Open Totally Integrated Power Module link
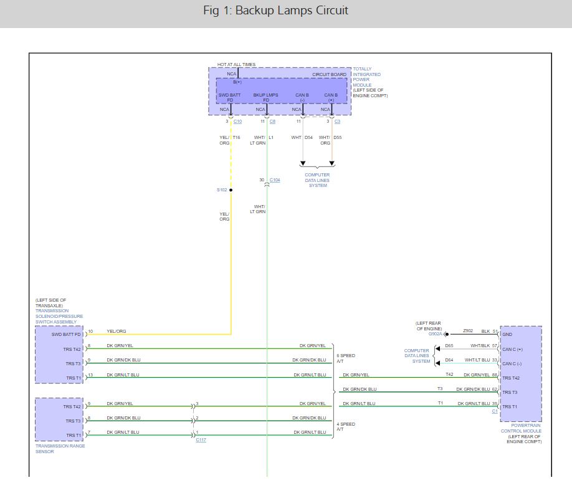572x498 pixels. tap(366, 77)
